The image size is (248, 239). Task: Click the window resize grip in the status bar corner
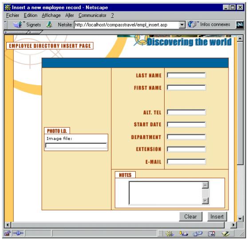(242, 234)
